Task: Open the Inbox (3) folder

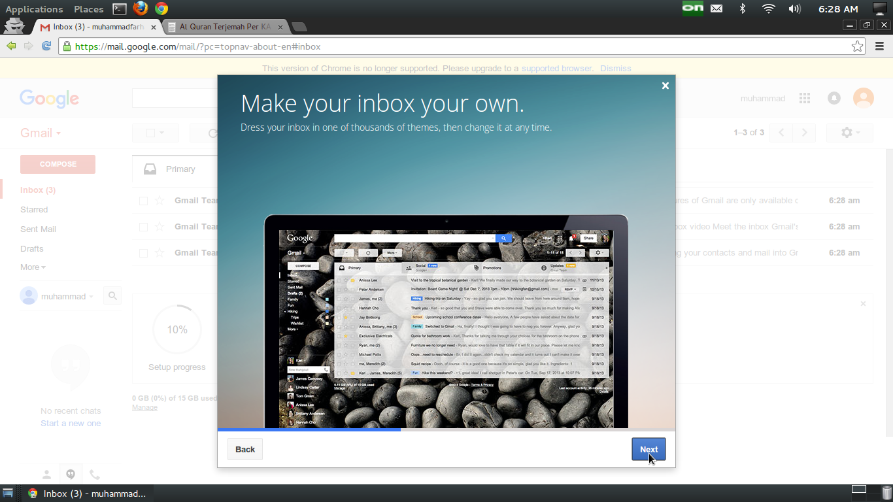Action: tap(38, 190)
